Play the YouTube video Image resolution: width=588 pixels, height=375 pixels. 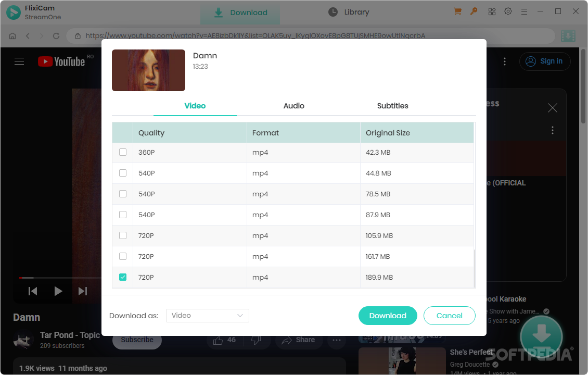(58, 291)
